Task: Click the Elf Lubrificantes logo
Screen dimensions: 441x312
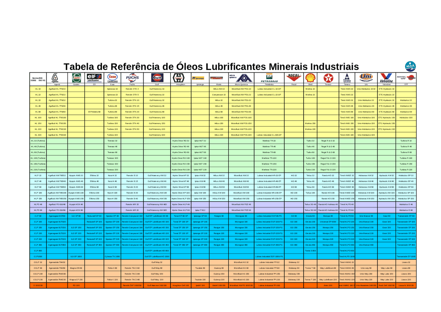Action: [94, 77]
